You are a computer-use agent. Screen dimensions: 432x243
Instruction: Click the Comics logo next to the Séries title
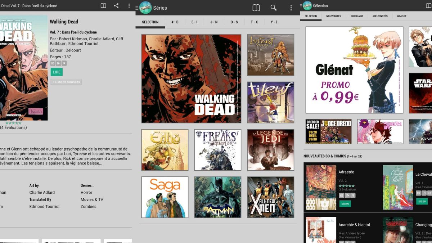pyautogui.click(x=145, y=8)
